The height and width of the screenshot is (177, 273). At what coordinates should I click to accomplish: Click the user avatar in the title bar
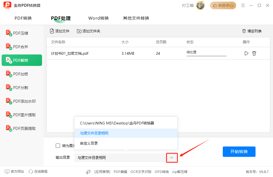point(200,5)
